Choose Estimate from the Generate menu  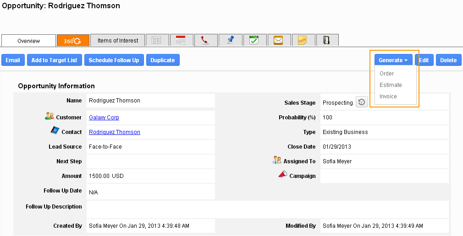tap(391, 85)
